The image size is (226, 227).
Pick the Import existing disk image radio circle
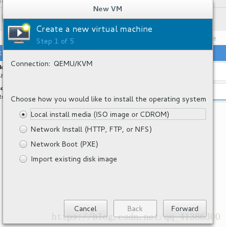tap(23, 159)
